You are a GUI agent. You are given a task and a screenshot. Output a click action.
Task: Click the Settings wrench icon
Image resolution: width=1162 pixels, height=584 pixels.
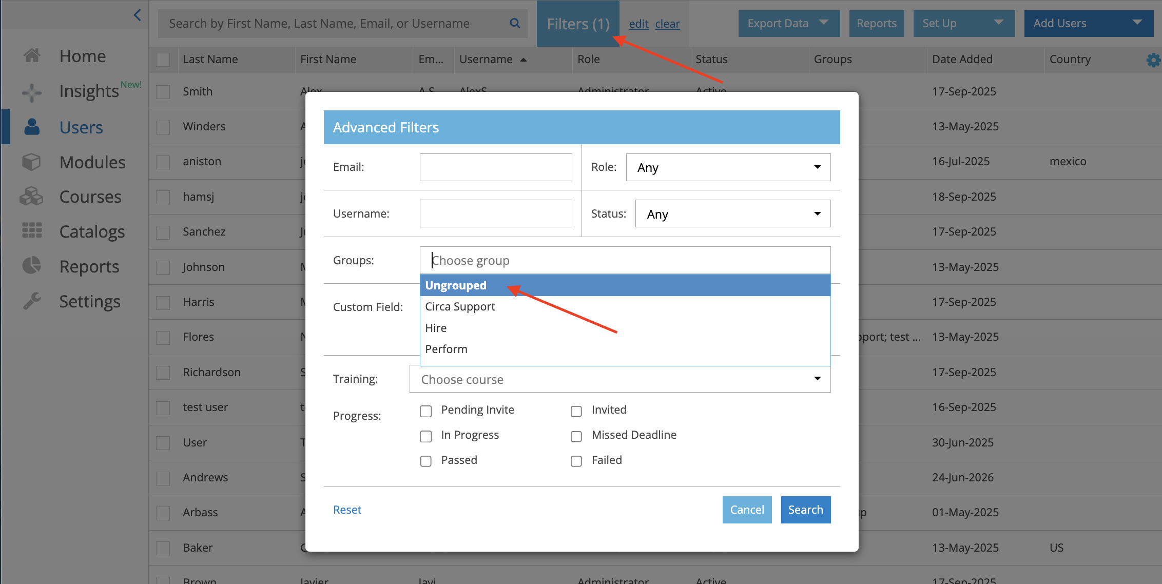tap(32, 301)
